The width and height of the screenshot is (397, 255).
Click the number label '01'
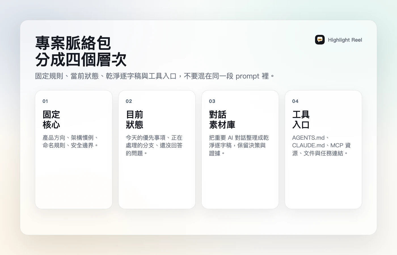coord(45,101)
